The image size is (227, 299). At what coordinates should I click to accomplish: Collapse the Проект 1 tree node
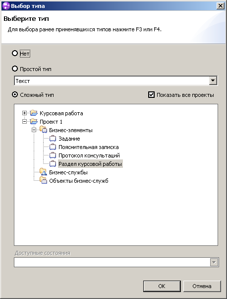pos(24,122)
